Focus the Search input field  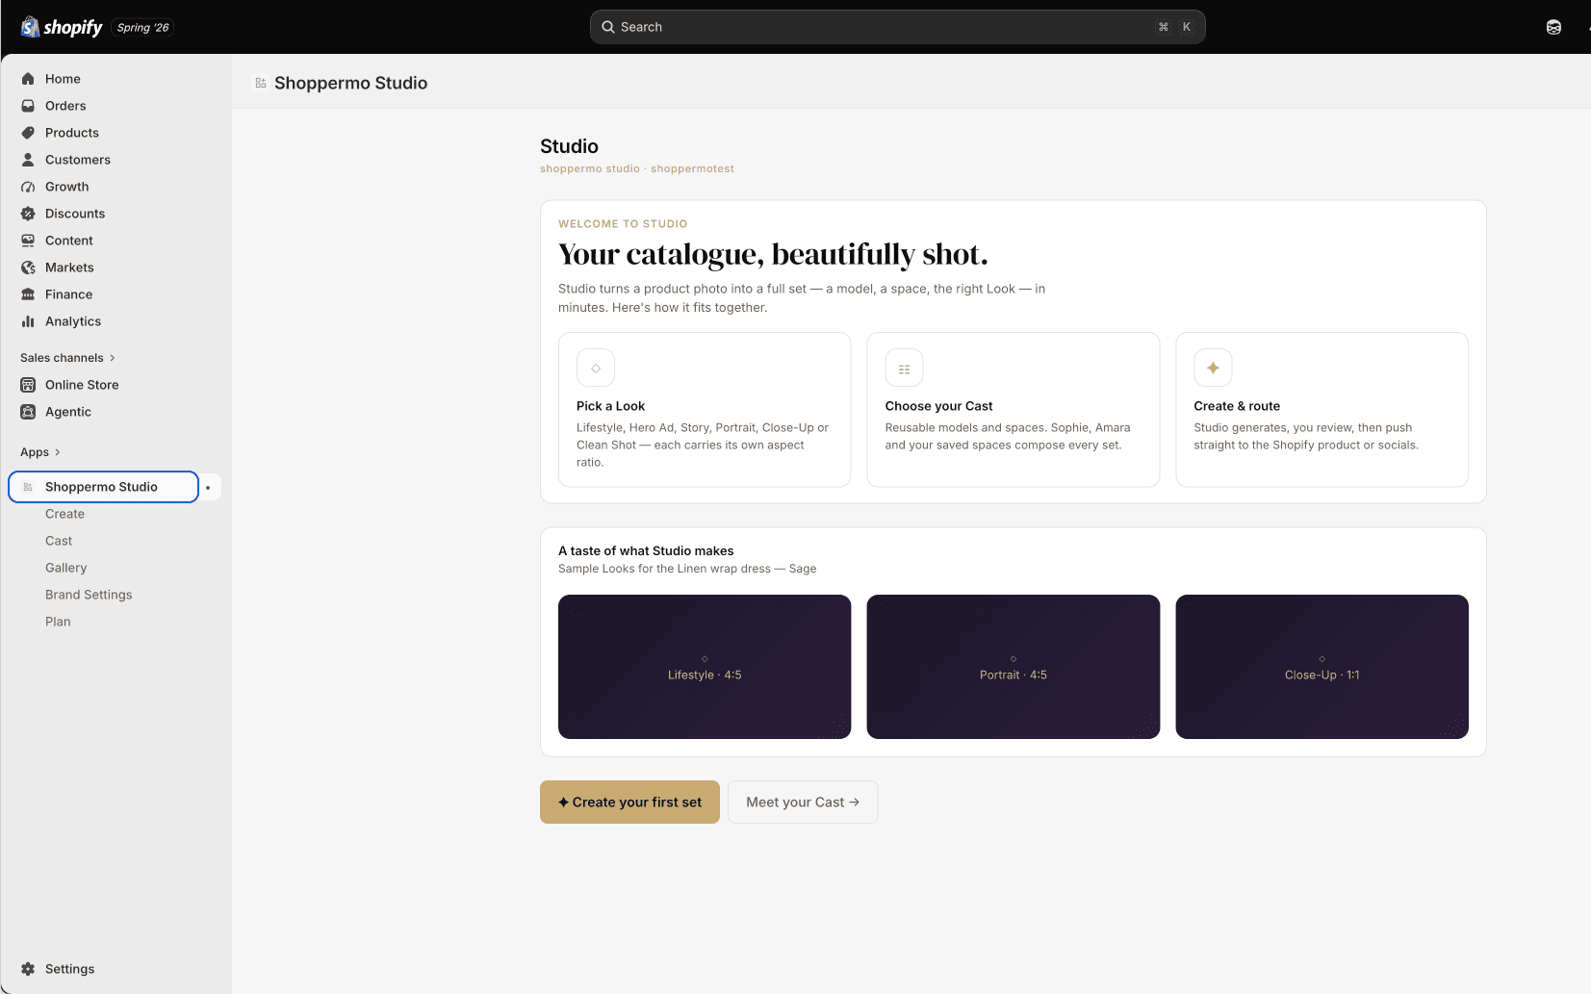(897, 27)
